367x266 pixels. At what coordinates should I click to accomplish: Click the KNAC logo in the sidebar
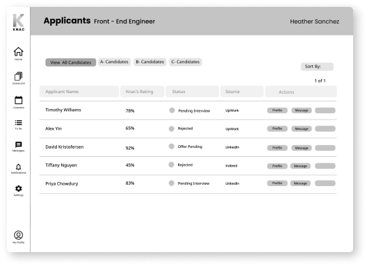(x=19, y=22)
